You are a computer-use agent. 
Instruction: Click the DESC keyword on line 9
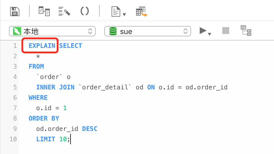tap(90, 129)
